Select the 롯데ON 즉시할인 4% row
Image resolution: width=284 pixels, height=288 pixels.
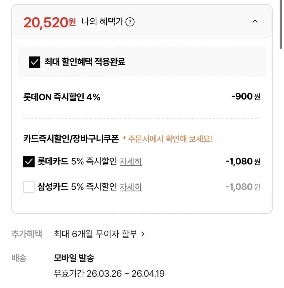click(x=62, y=97)
